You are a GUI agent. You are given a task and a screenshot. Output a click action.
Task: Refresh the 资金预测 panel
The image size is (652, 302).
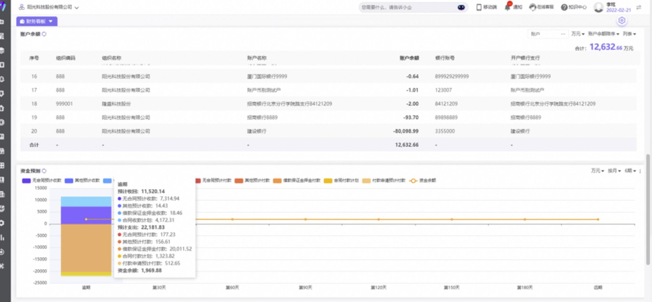[x=44, y=171]
